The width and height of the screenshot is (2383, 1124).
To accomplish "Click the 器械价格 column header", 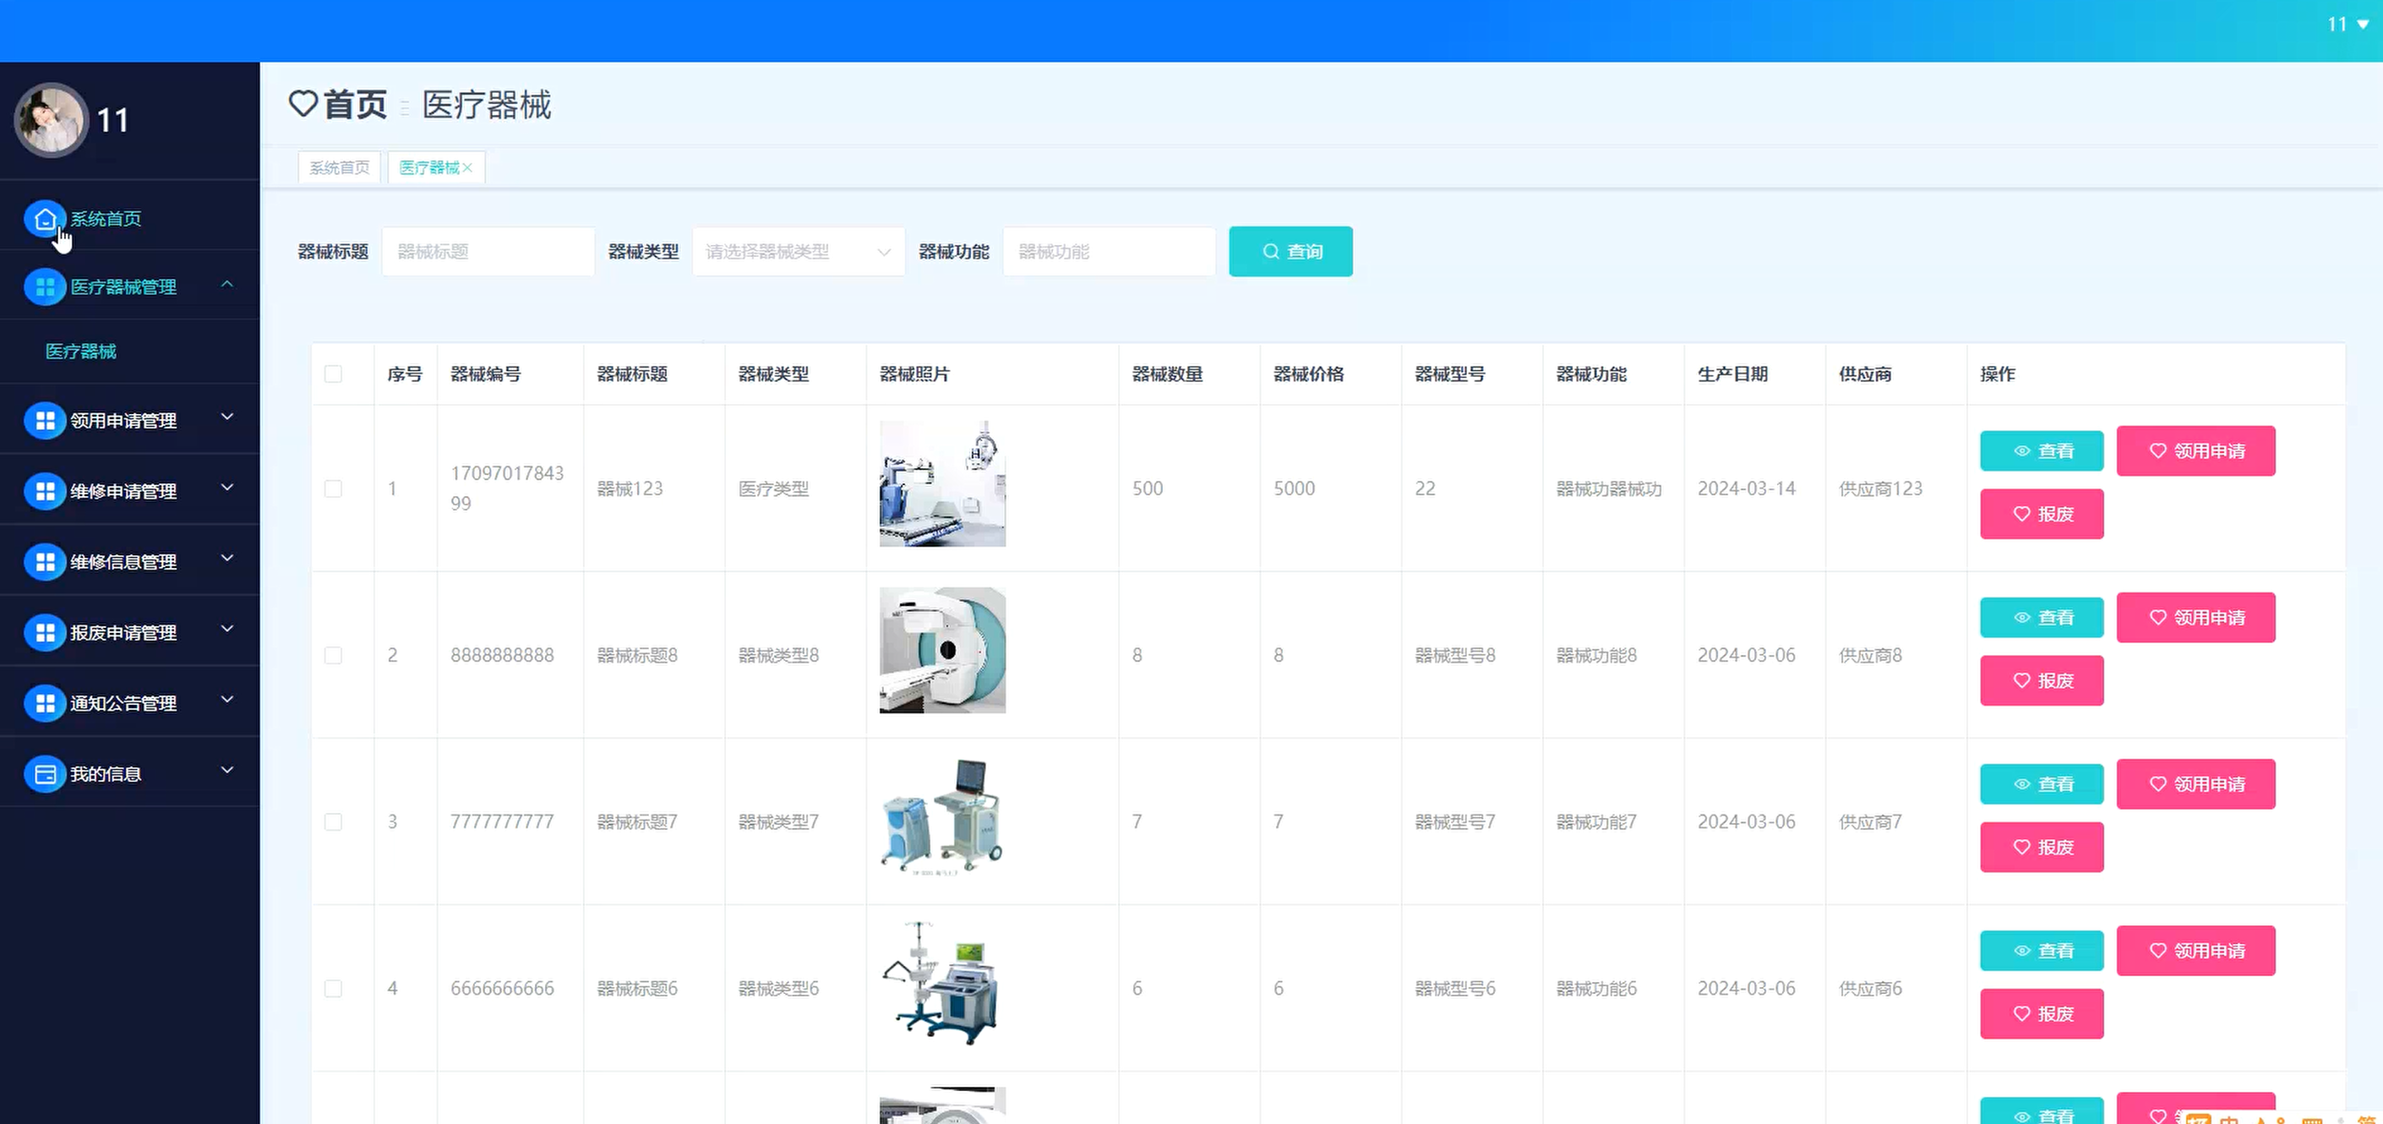I will (x=1309, y=374).
